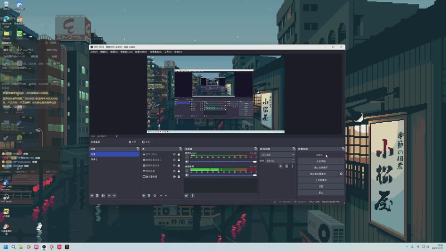Open the 编辑(E) menu
This screenshot has height=251, width=446.
point(104,52)
